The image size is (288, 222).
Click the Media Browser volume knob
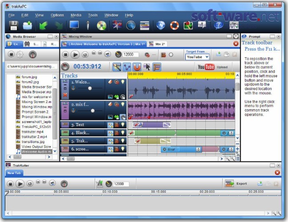pyautogui.click(x=33, y=55)
